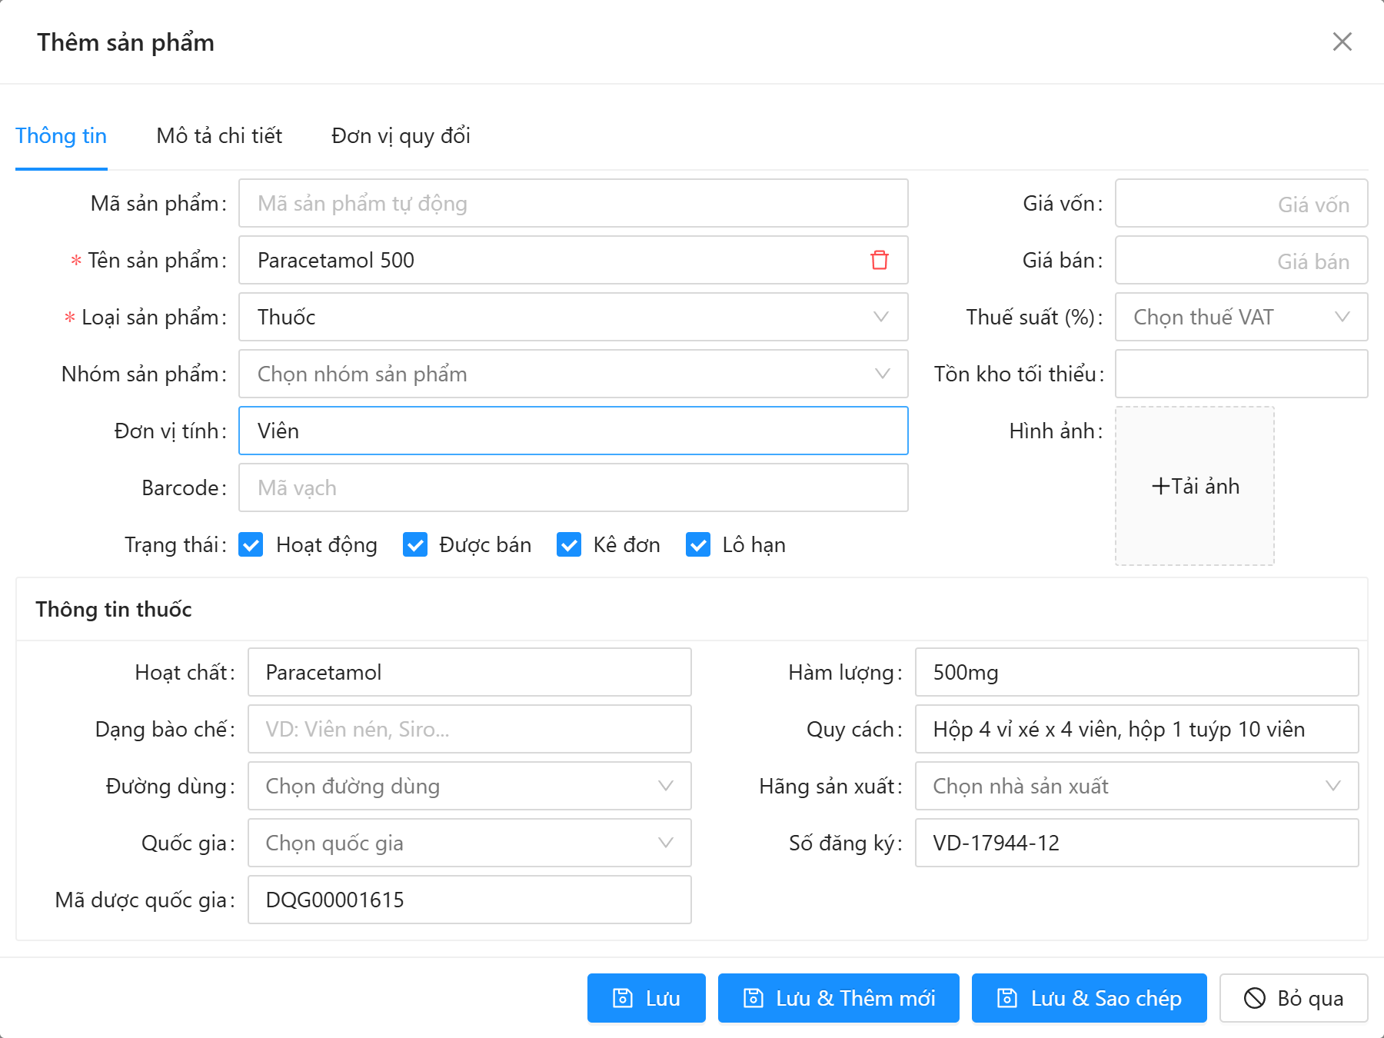
Task: Focus the Barcode input field
Action: [574, 487]
